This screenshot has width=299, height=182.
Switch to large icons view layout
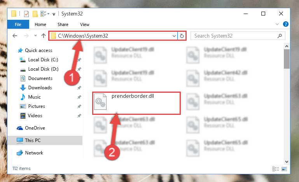[x=284, y=169]
